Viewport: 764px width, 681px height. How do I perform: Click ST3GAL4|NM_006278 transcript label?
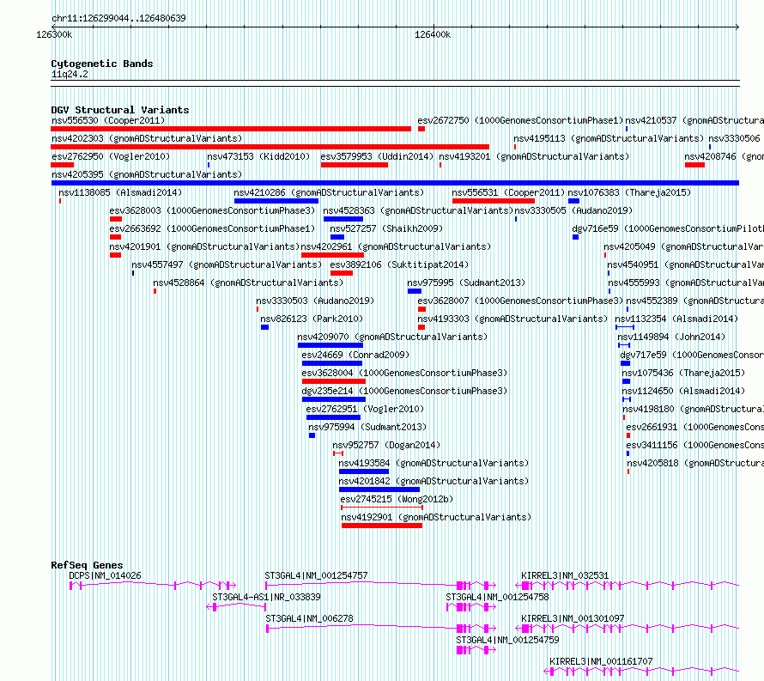click(309, 618)
